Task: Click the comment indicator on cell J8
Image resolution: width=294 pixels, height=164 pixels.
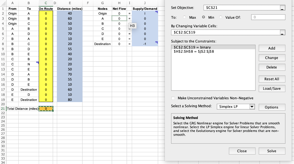Action: 156,42
